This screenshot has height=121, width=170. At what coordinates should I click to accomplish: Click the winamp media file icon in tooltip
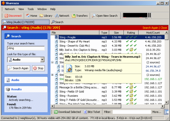coord(69,68)
